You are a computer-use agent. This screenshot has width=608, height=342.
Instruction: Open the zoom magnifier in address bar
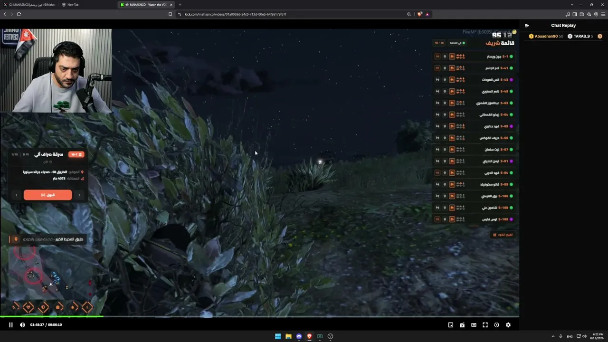coord(408,14)
